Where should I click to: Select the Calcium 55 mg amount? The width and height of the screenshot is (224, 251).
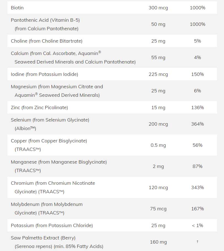point(158,57)
